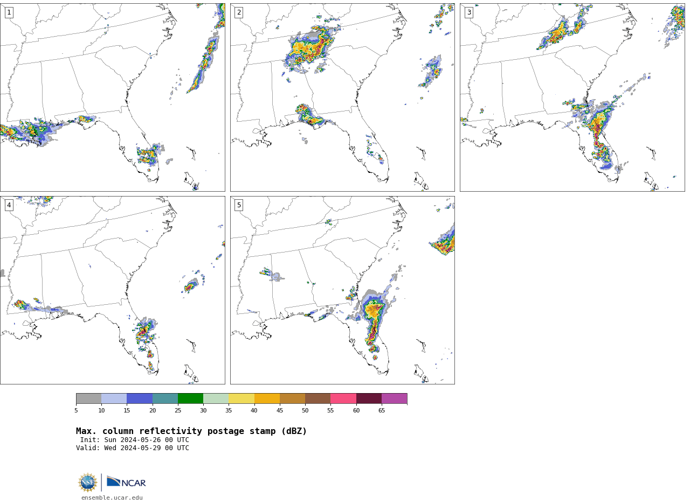
Task: Click the number 4 panel label
Action: point(9,205)
